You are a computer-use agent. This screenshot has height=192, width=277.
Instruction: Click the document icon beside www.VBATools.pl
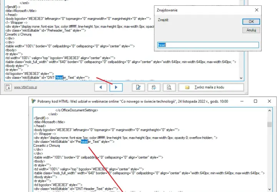[8, 87]
